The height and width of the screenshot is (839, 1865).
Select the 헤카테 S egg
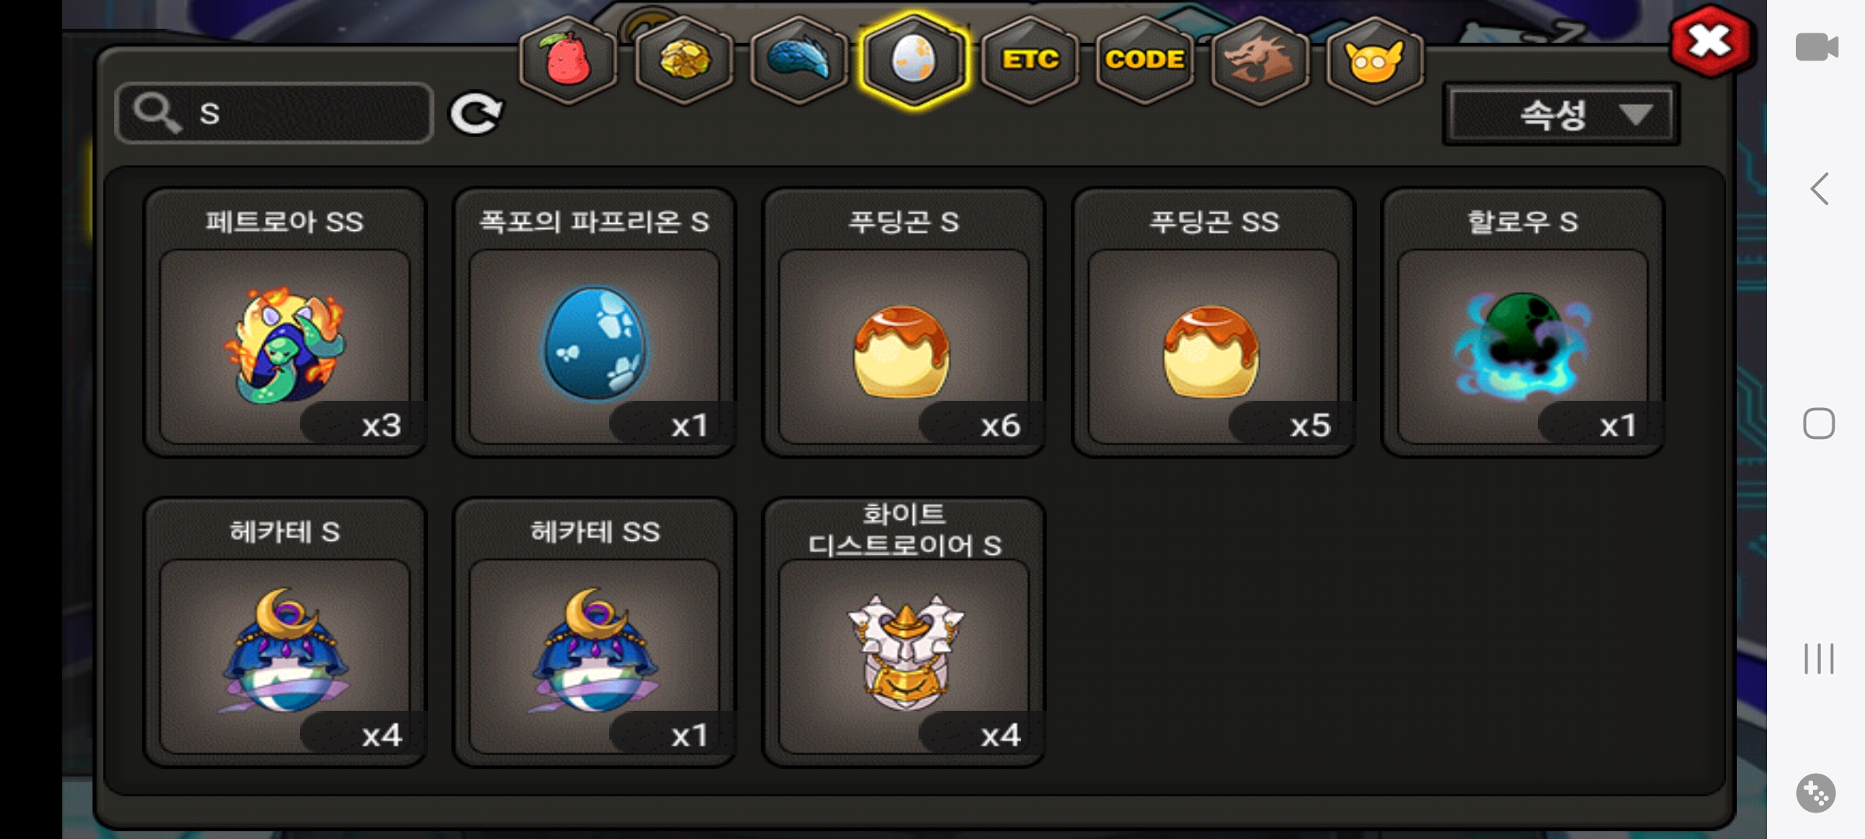coord(284,632)
